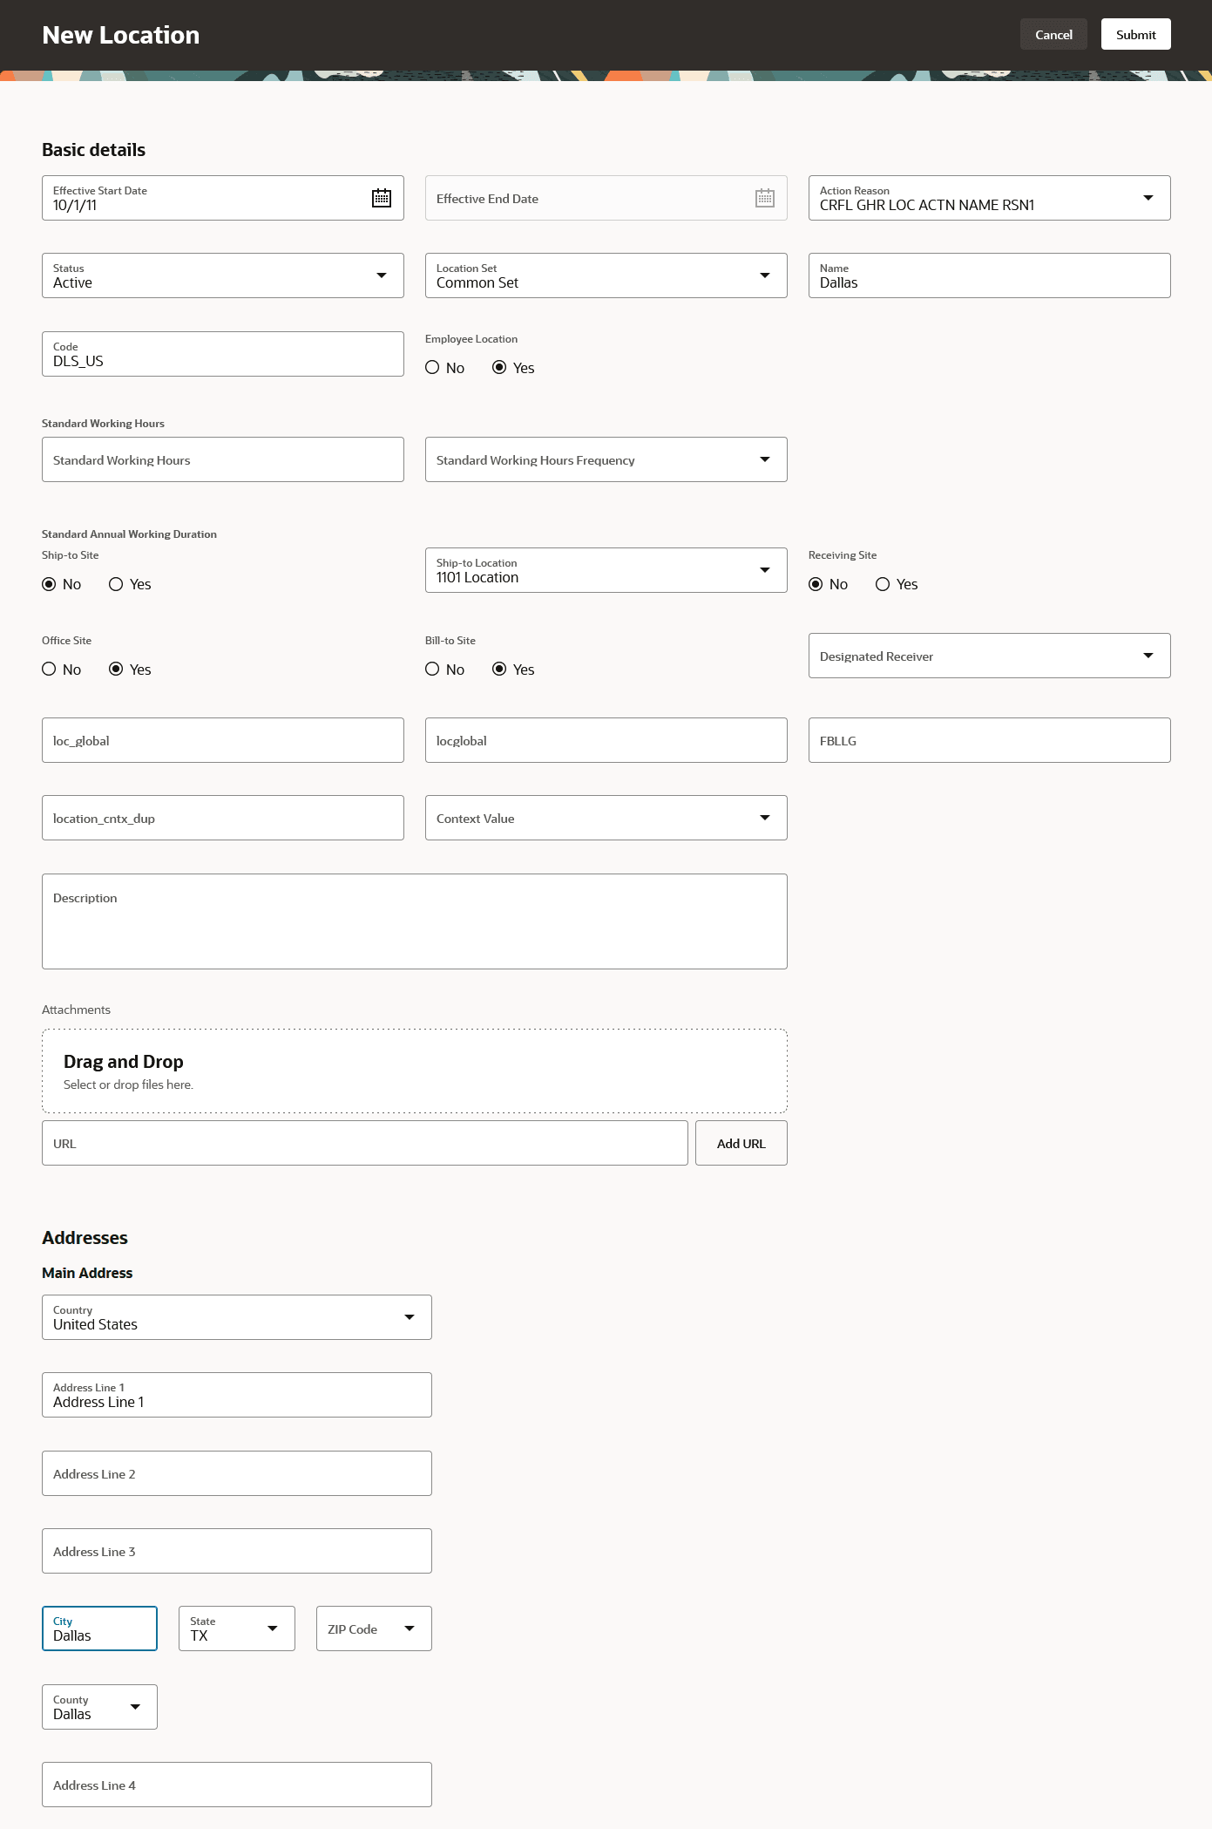This screenshot has height=1829, width=1212.
Task: Open the Status dropdown
Action: [381, 275]
